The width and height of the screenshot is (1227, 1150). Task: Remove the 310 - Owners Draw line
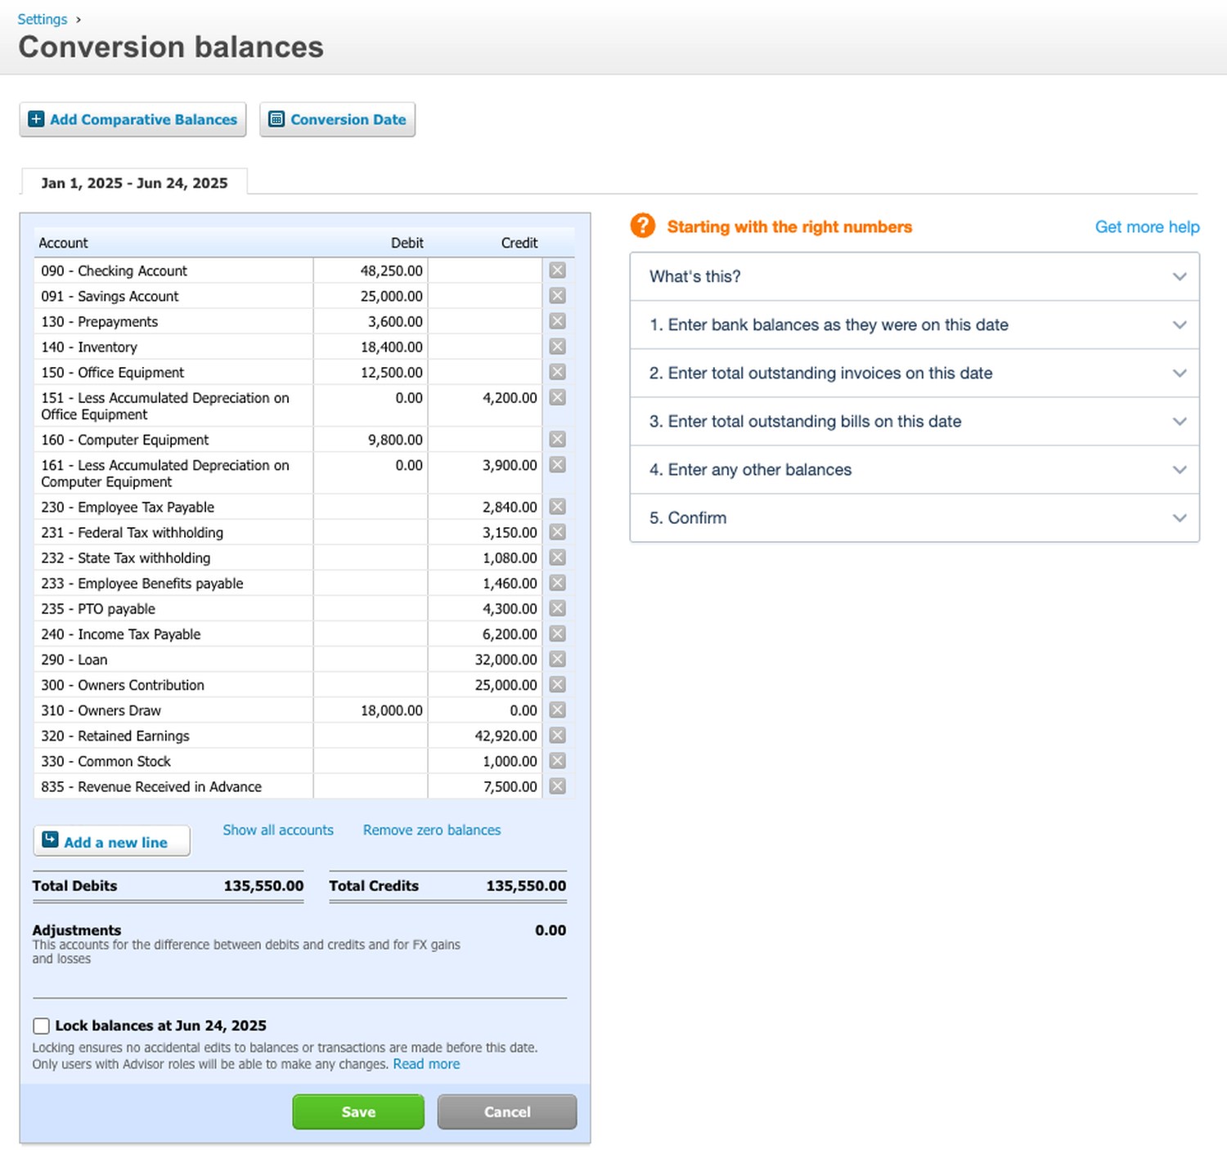coord(558,709)
